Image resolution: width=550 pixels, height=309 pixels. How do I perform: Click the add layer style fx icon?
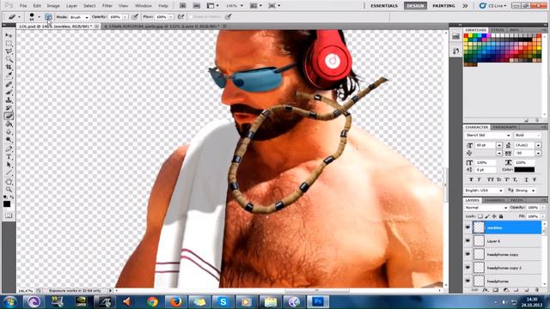coord(486,290)
